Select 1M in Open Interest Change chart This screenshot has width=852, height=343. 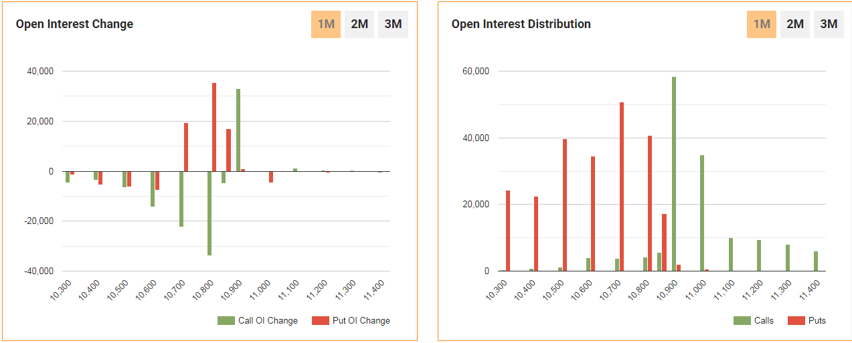coord(326,24)
